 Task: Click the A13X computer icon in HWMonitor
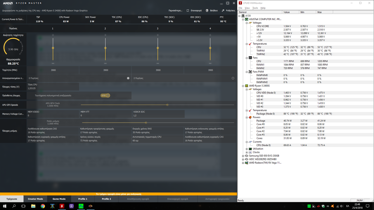coord(243,16)
